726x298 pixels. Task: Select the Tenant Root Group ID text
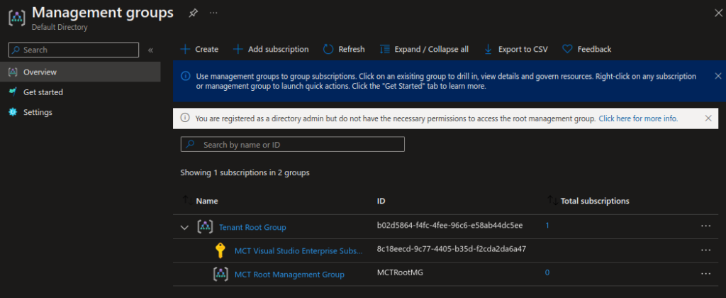450,226
